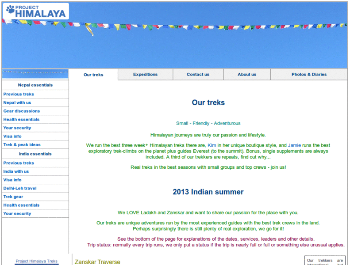
Task: Go to Delhi-Leh travel page
Action: (20, 189)
